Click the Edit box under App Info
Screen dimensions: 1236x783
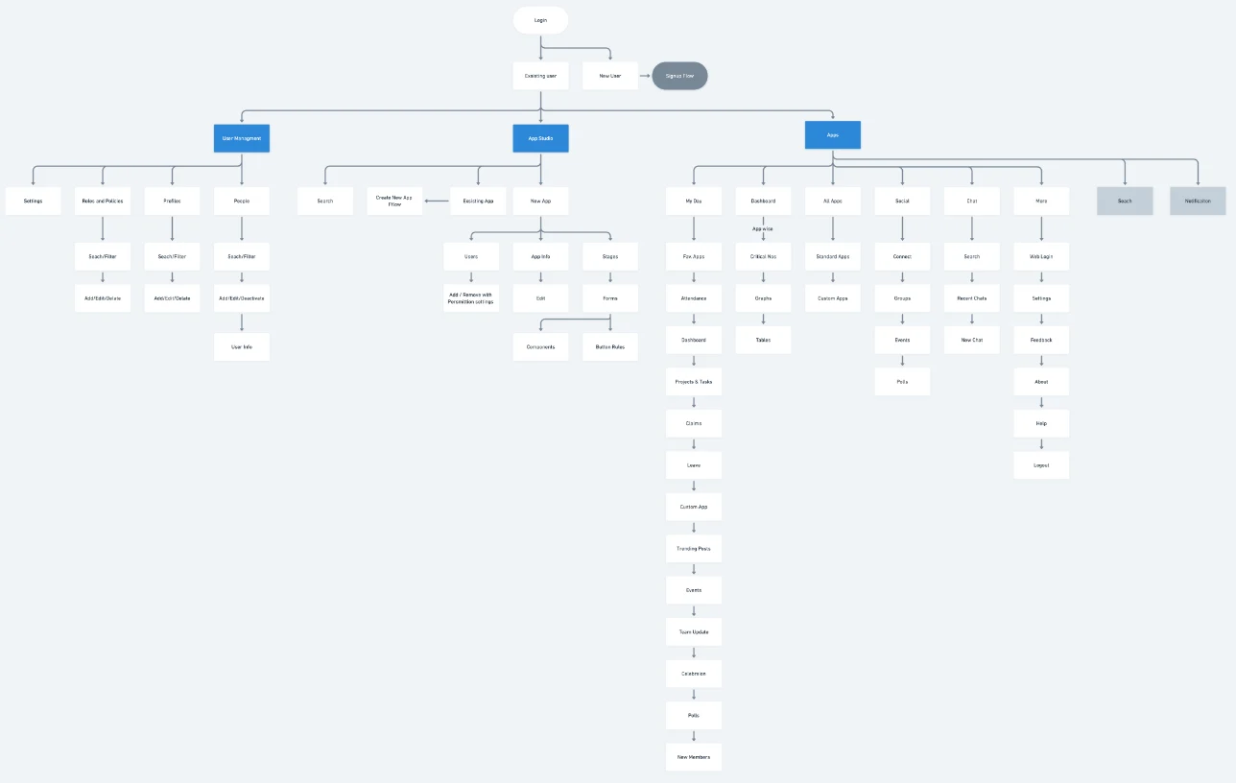coord(540,298)
